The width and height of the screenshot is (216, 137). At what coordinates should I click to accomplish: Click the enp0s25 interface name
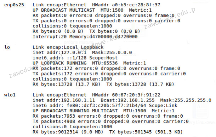(x=14, y=5)
